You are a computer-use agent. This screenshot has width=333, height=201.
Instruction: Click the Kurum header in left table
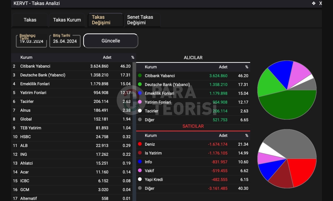(26, 57)
